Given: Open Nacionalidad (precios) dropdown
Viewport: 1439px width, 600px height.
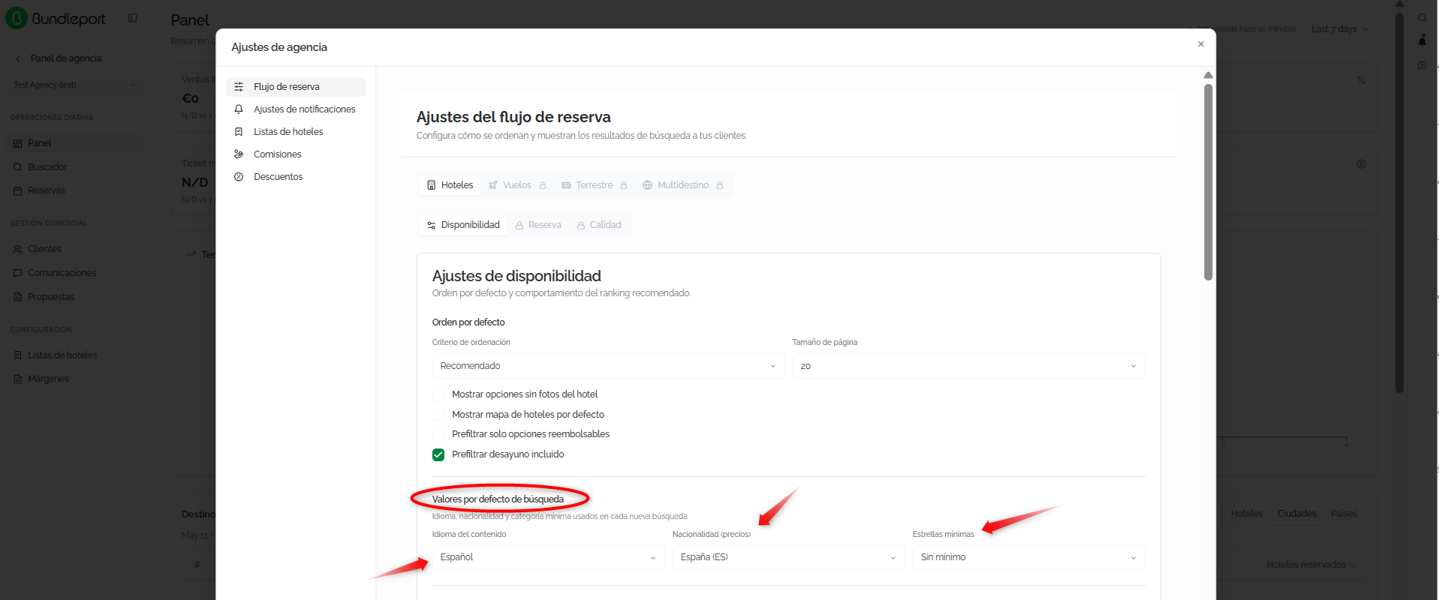Looking at the screenshot, I should 788,557.
